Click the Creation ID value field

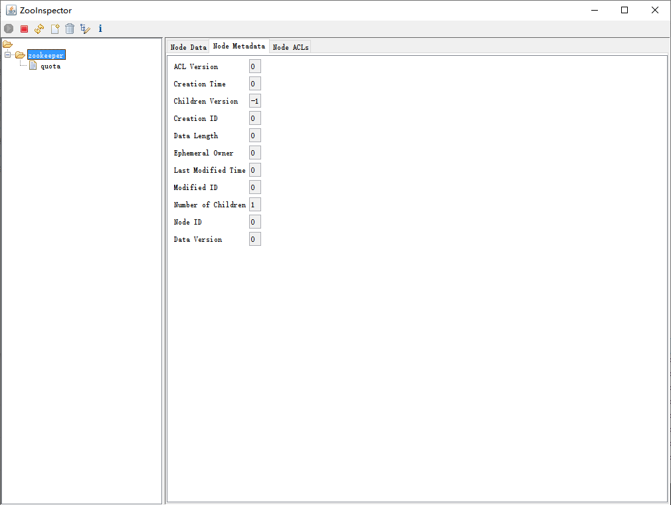[x=255, y=118]
